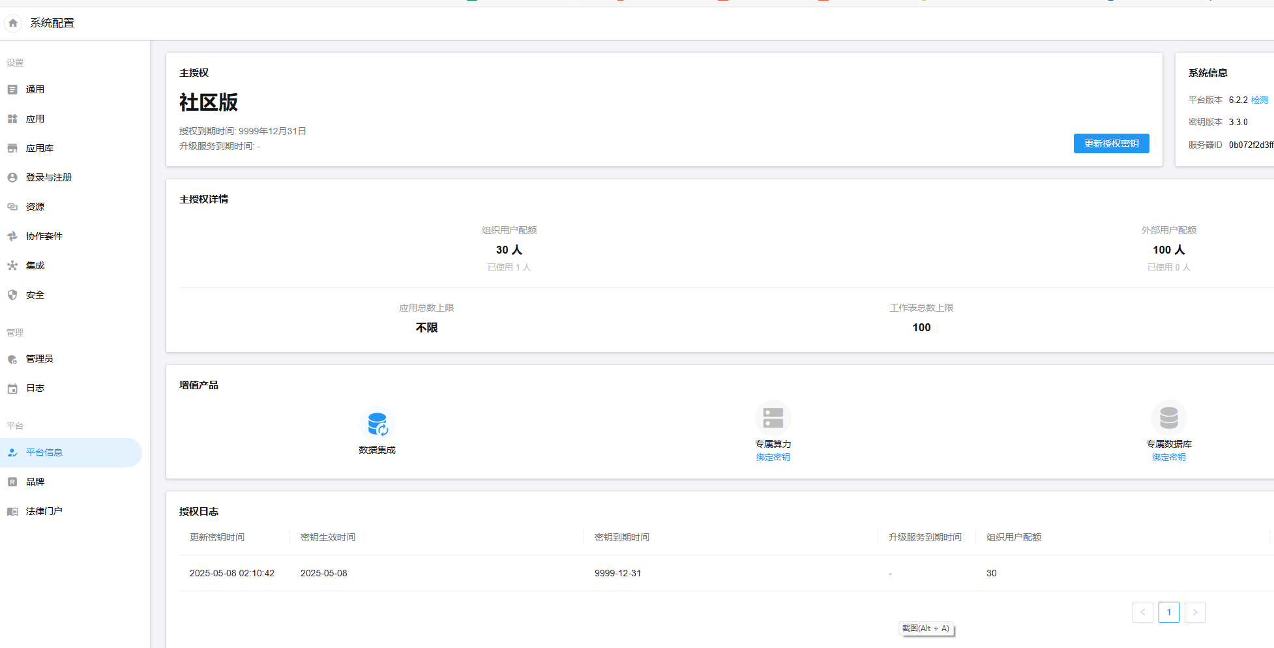Open the 集成 settings section
The image size is (1274, 648).
click(x=35, y=265)
